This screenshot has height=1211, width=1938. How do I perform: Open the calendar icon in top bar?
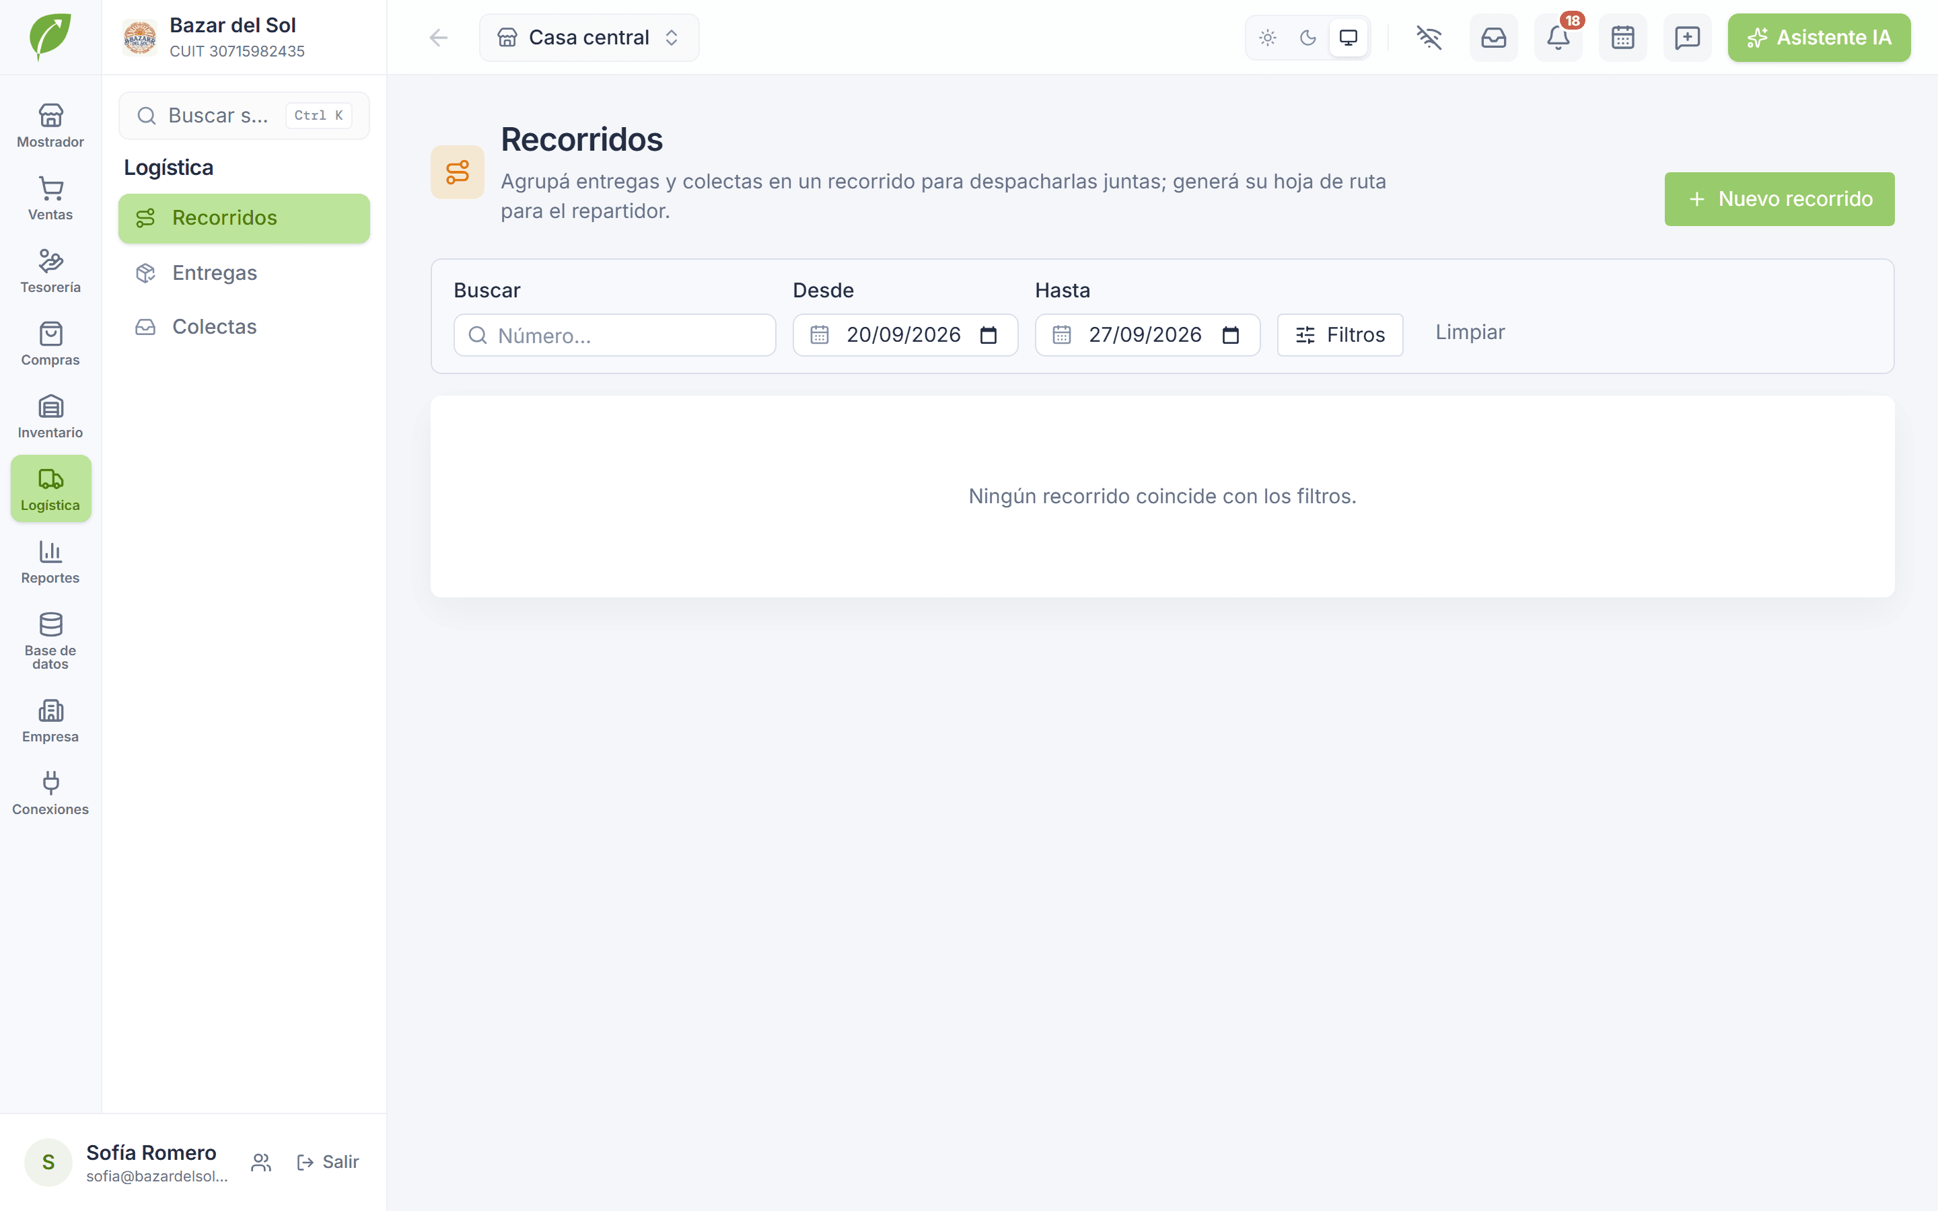(x=1622, y=38)
